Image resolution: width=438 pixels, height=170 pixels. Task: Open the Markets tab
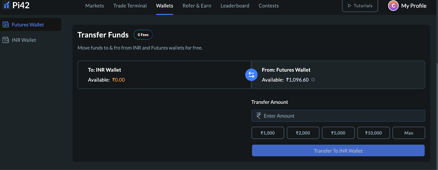click(94, 6)
